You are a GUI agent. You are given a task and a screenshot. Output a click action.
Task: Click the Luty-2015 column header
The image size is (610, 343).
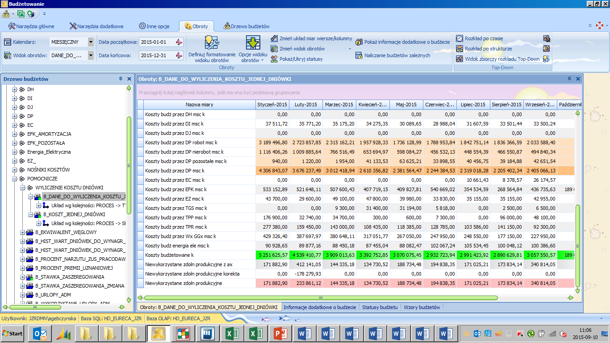click(x=306, y=105)
